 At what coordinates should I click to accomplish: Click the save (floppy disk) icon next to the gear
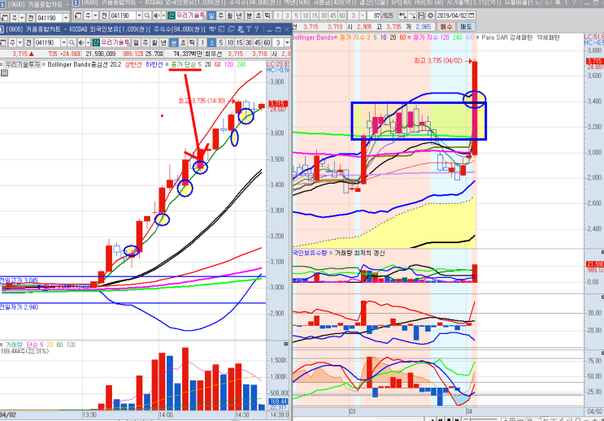(421, 15)
